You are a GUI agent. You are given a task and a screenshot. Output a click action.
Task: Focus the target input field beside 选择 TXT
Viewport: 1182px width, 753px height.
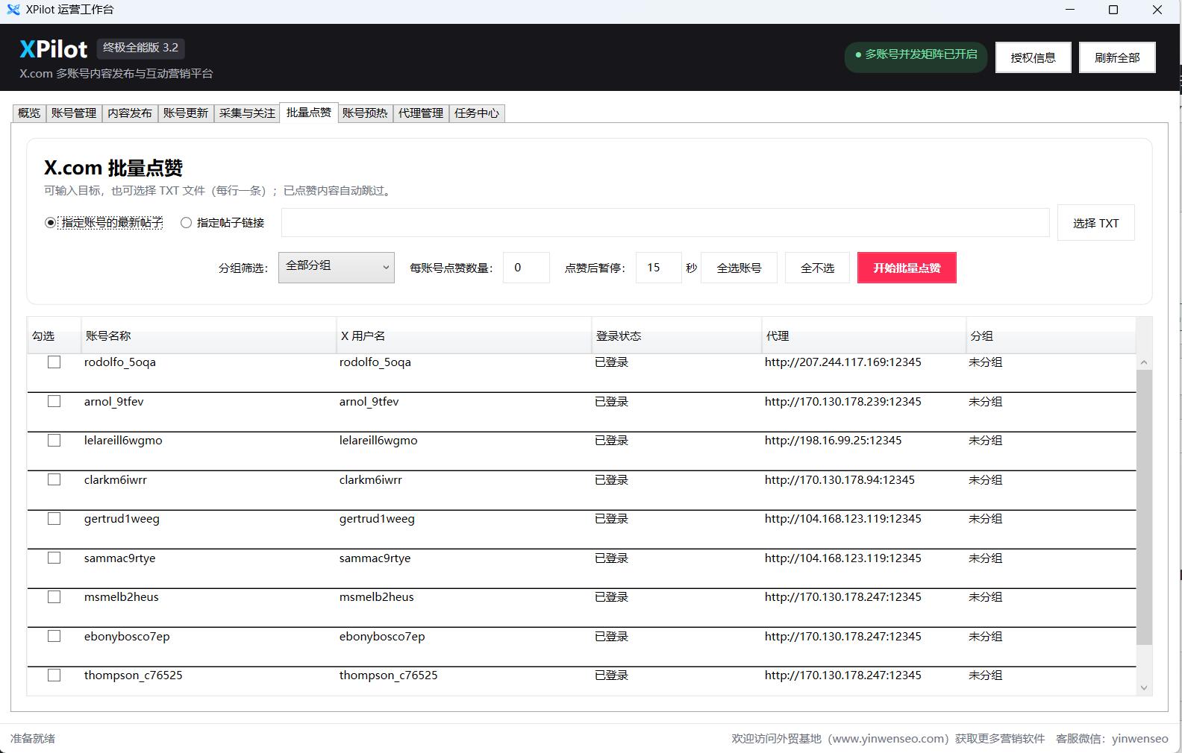(x=665, y=223)
